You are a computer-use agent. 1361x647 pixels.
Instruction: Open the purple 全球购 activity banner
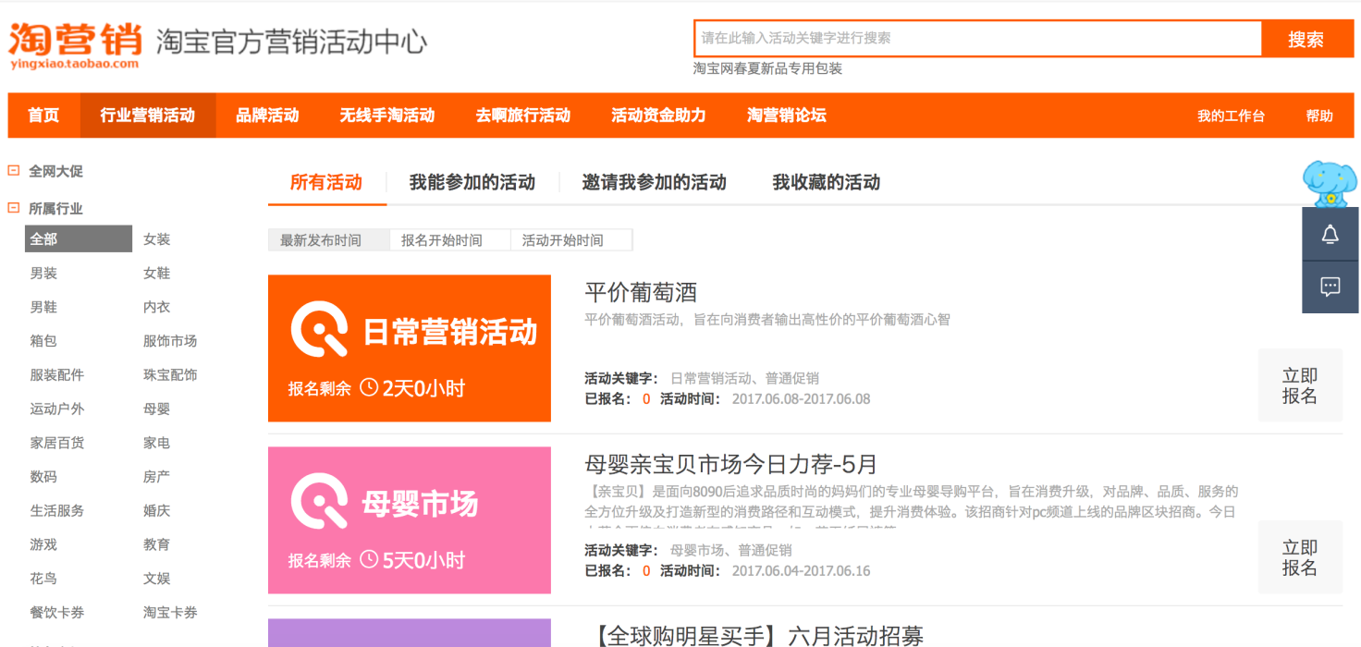(409, 633)
